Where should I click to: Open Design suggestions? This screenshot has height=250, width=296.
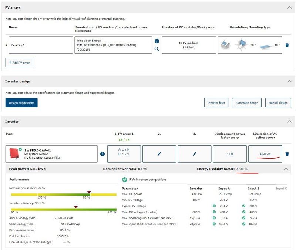click(21, 103)
